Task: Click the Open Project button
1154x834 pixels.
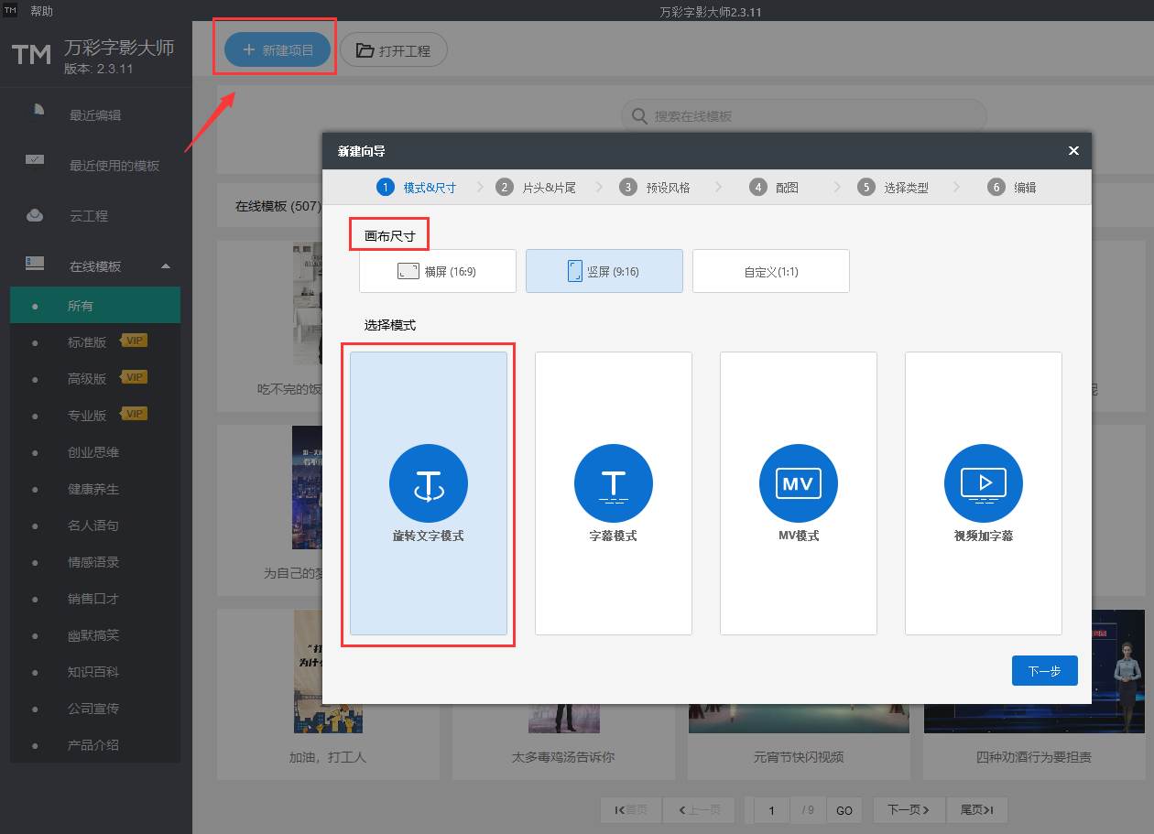Action: (x=394, y=50)
